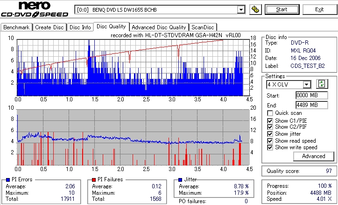Click the End position field 4489 MB
338x205 pixels.
[x=312, y=105]
